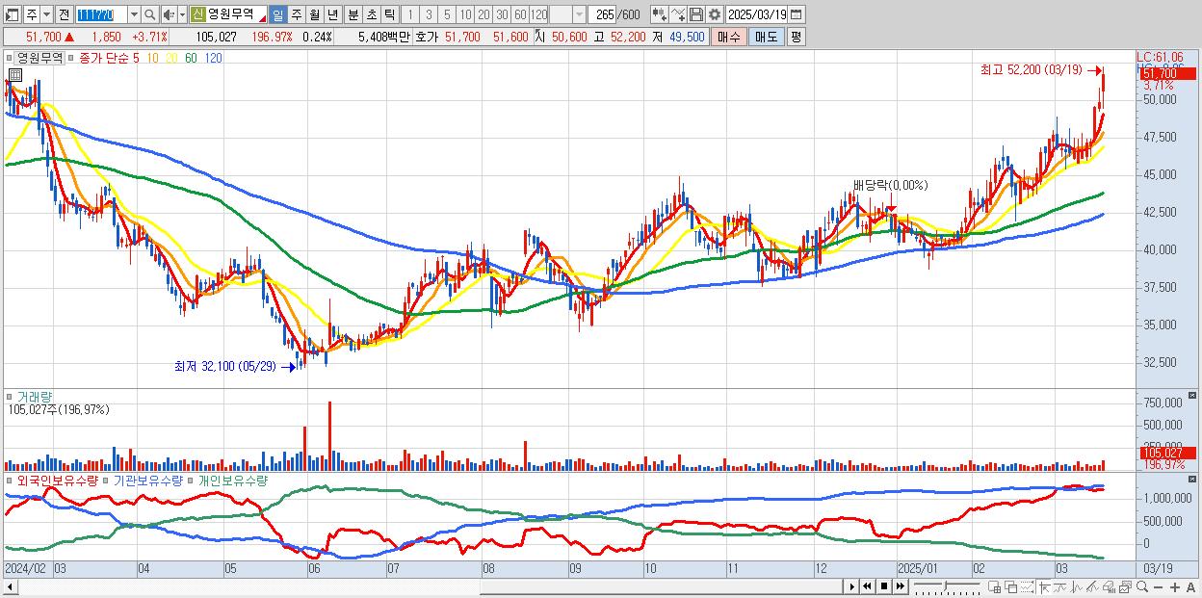This screenshot has height=598, width=1202.
Task: Click the 매도 sell button
Action: [x=767, y=37]
